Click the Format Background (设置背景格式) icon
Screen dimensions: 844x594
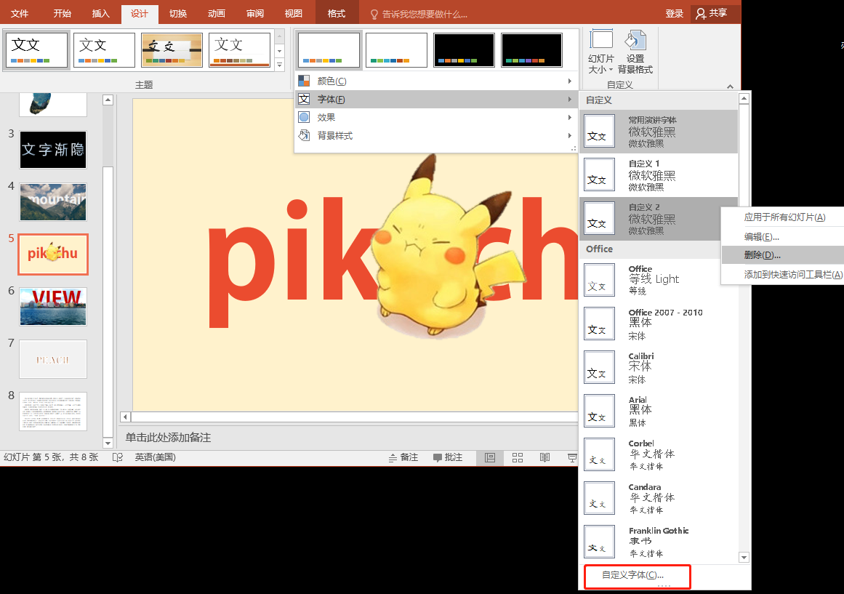[635, 41]
